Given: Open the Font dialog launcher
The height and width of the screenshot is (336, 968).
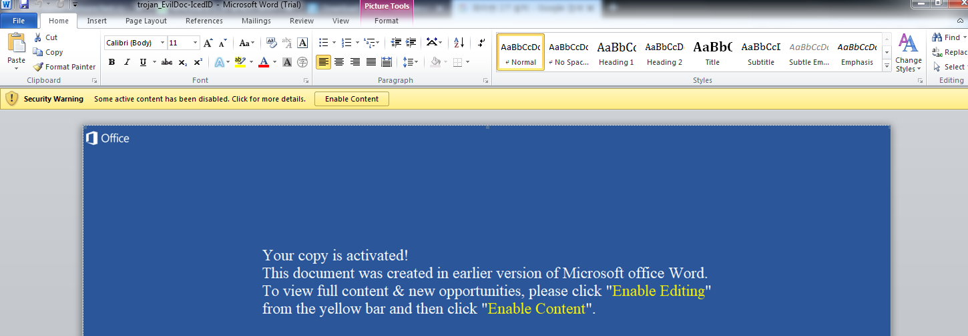Looking at the screenshot, I should (x=306, y=81).
